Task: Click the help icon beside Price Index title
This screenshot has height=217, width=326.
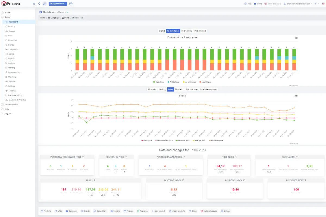Action: click(236, 156)
